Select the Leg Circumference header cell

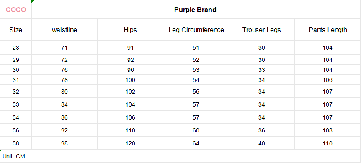tap(196, 30)
